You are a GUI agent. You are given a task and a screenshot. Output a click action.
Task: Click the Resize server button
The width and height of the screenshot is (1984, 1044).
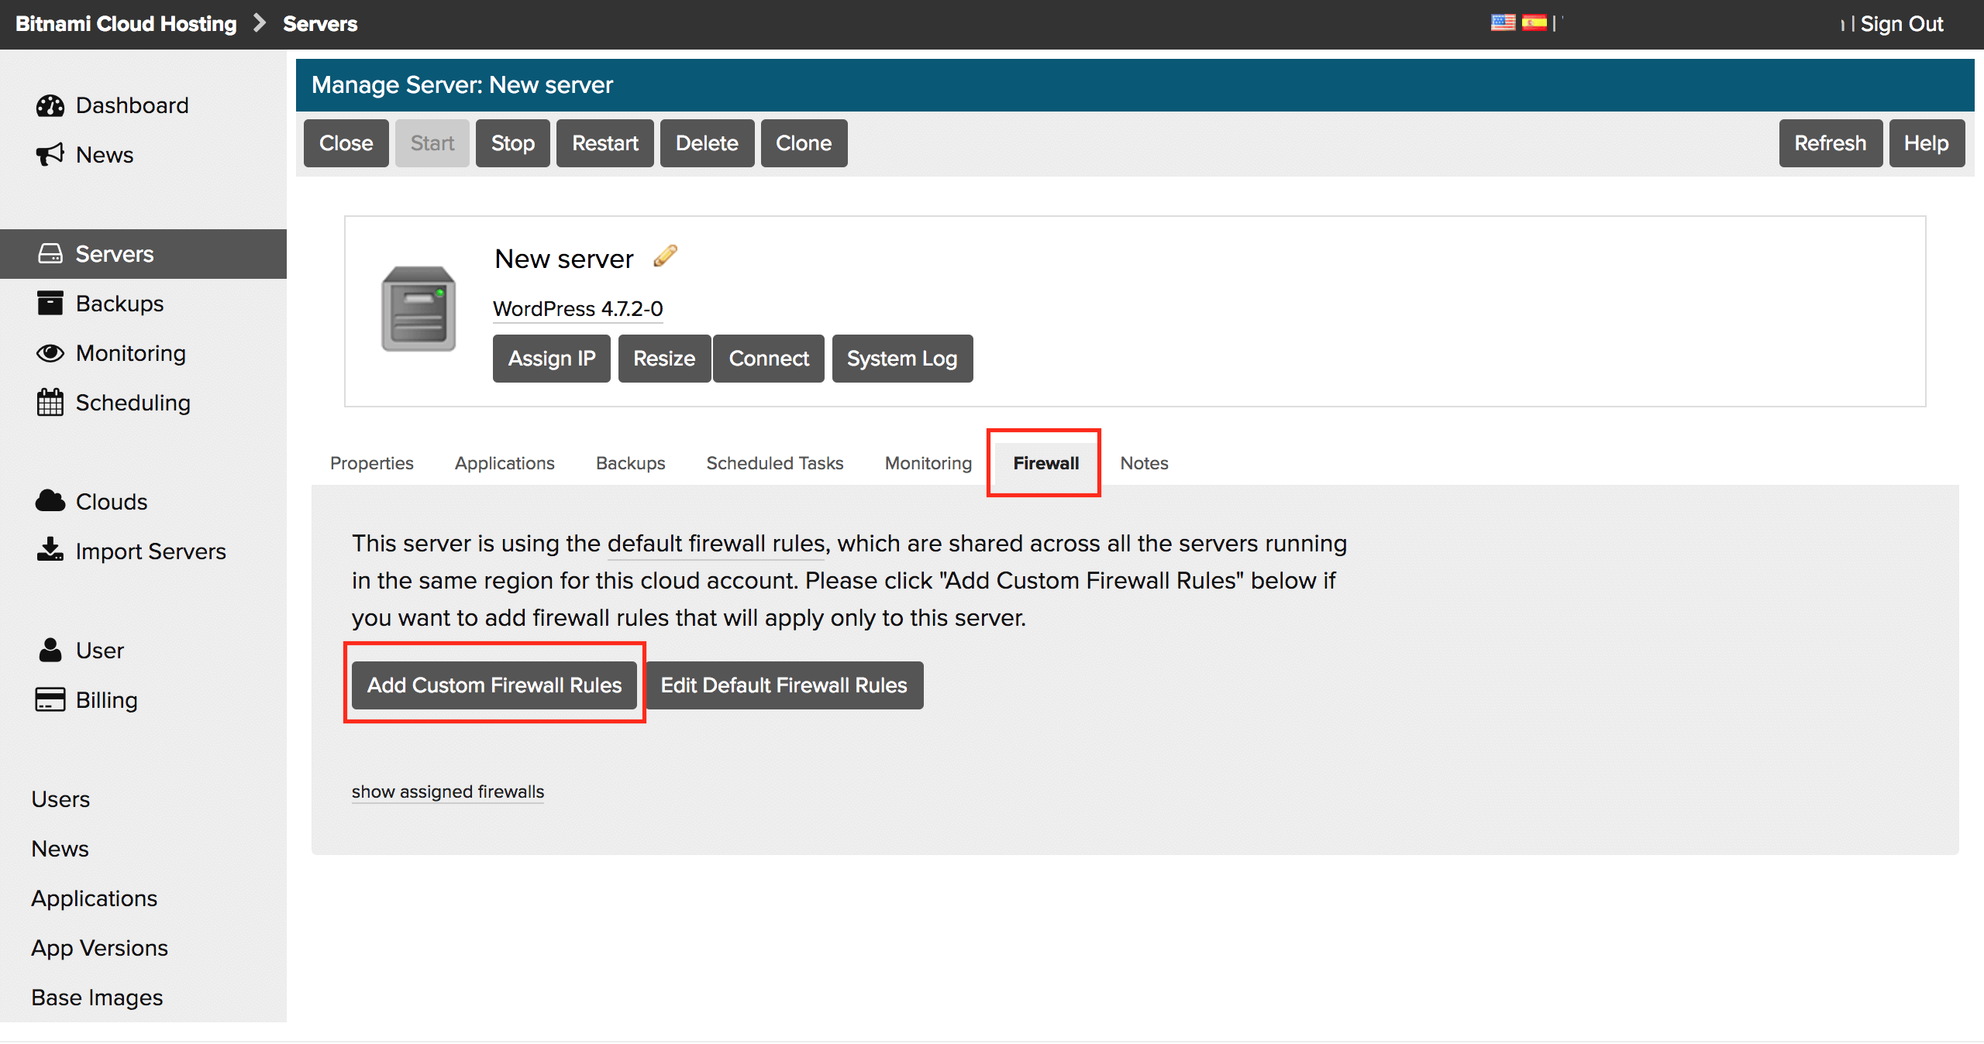point(664,359)
